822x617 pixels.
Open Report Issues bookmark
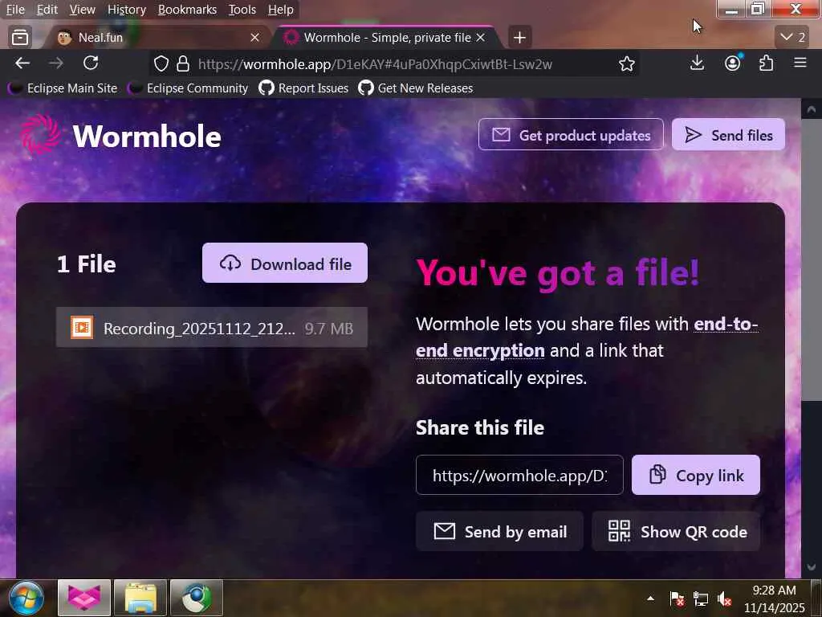point(303,88)
